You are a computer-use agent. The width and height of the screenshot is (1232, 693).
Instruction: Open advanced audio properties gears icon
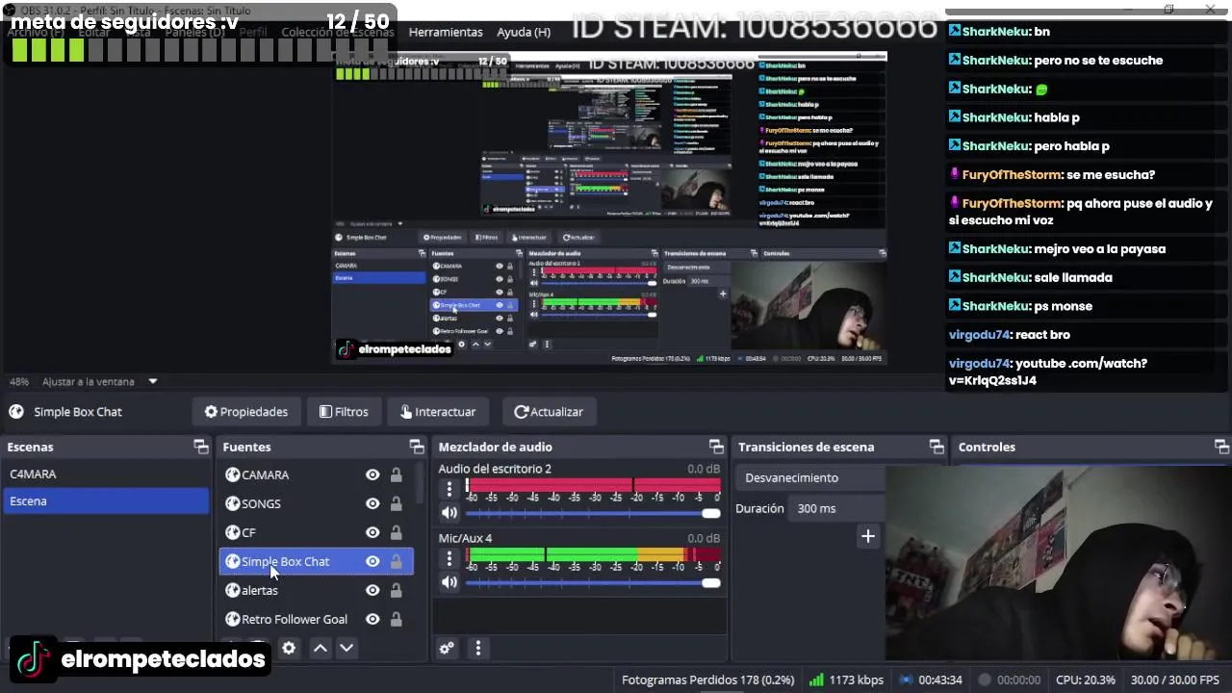[x=447, y=648]
